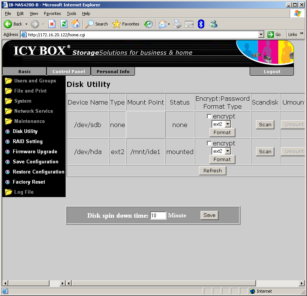Click the page icon in the address bar
Viewport: 307px width, 296px height.
click(24, 34)
